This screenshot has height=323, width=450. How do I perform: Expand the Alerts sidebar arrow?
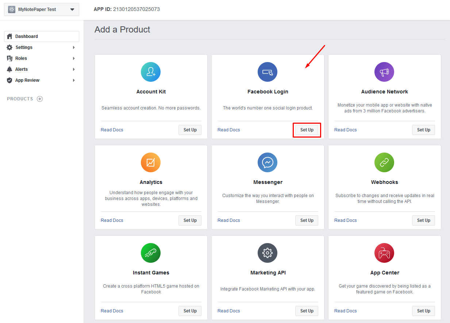pos(74,69)
